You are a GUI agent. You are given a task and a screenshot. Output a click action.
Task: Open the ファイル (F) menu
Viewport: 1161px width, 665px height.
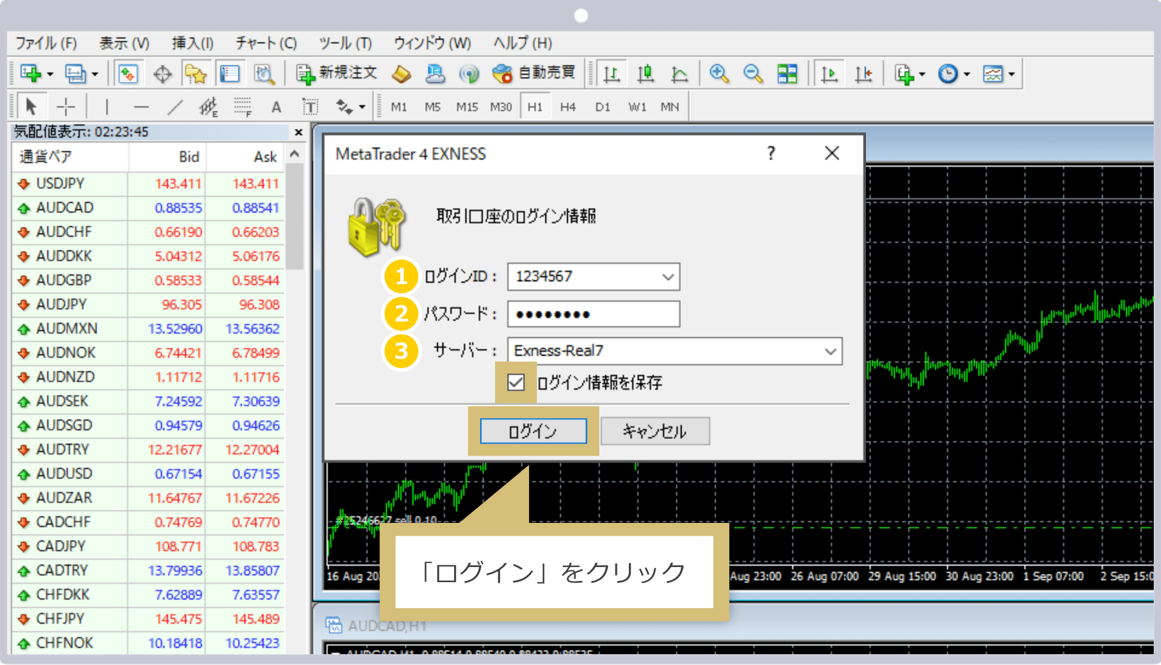click(x=46, y=43)
